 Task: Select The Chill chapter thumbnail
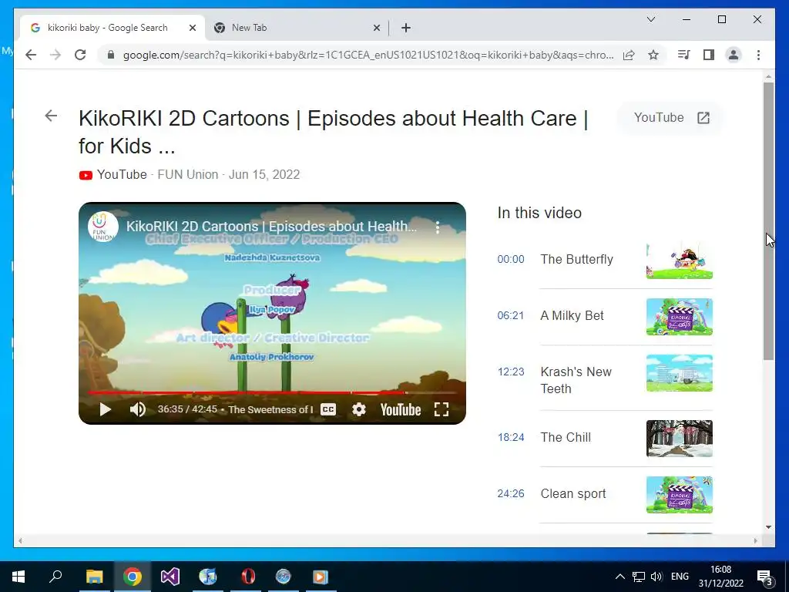coord(680,439)
